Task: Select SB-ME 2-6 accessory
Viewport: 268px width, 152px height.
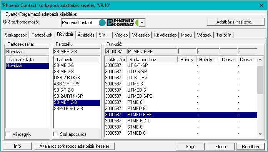Action: tap(77, 65)
